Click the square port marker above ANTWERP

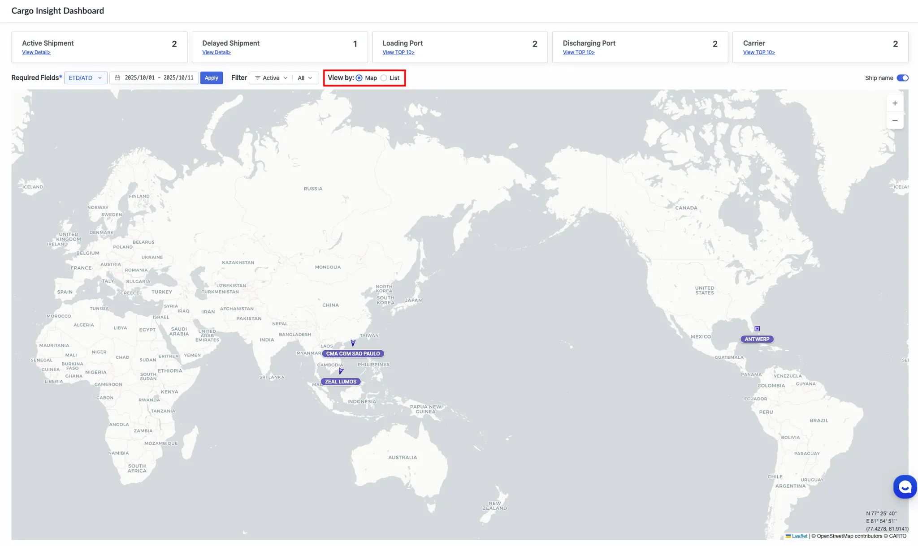point(757,329)
